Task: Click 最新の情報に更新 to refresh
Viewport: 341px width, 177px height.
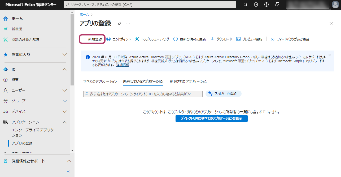Action: tap(190, 39)
